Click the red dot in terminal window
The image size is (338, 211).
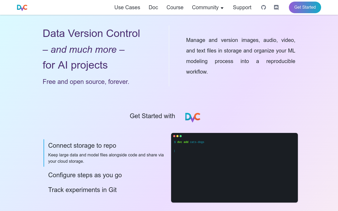click(x=174, y=136)
